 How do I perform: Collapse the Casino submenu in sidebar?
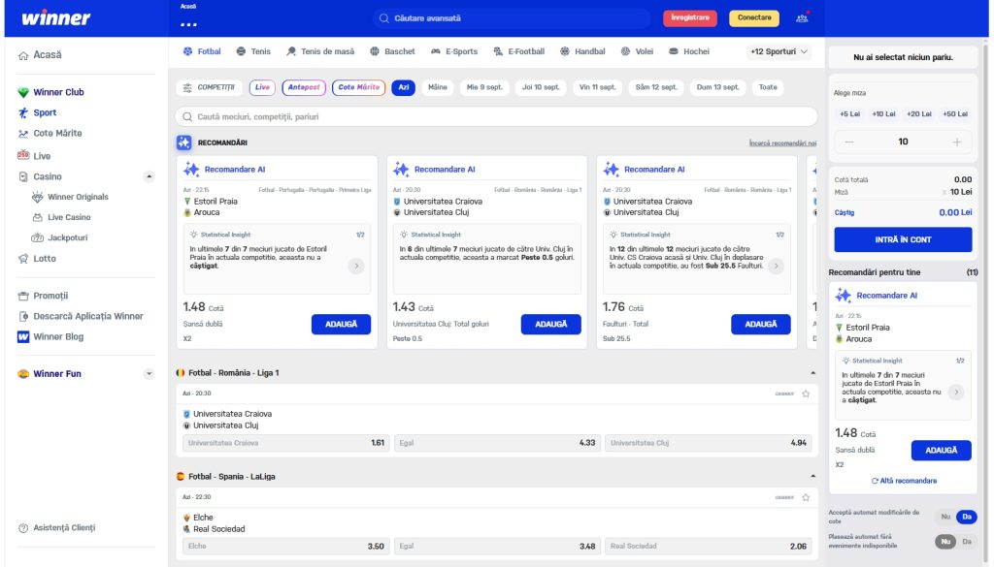149,176
